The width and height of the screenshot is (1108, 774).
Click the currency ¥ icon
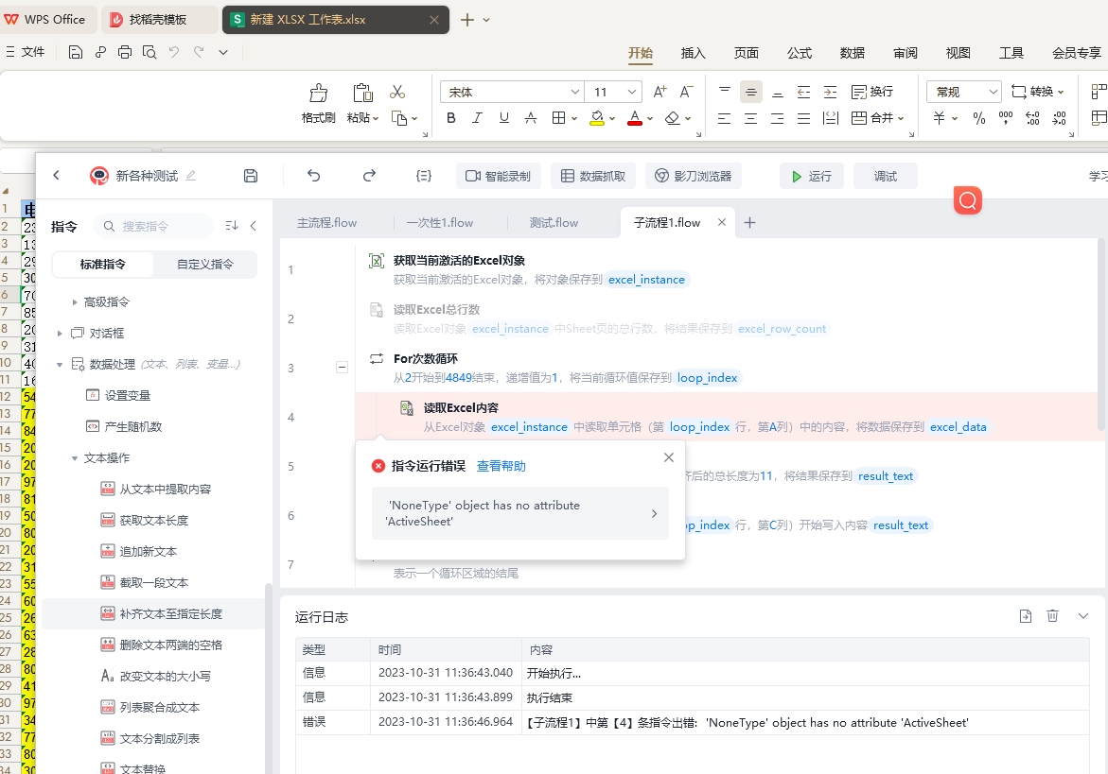tap(940, 118)
